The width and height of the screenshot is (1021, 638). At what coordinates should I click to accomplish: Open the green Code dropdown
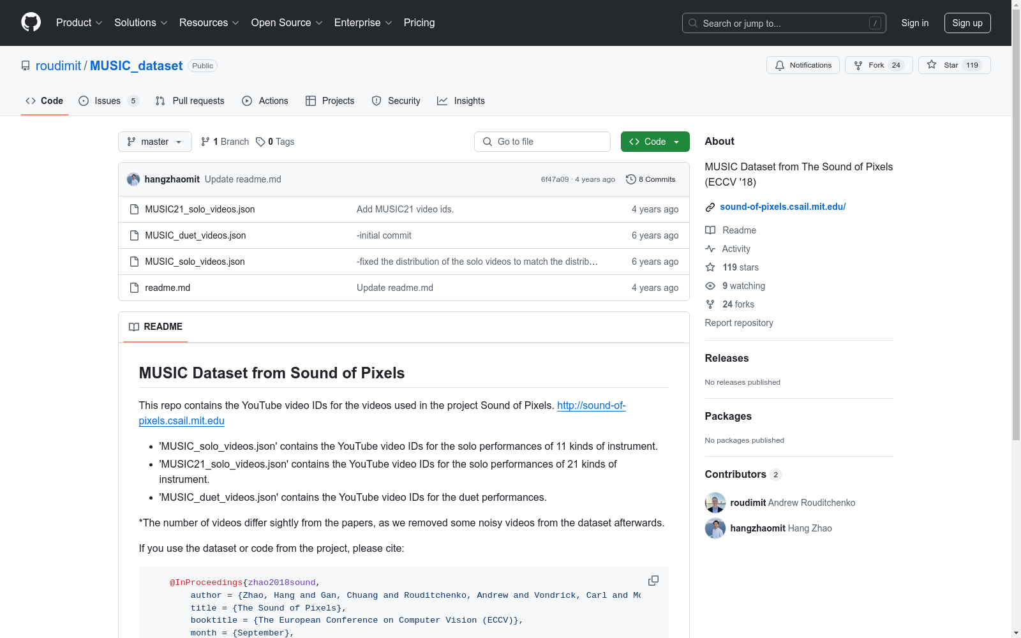(x=655, y=142)
